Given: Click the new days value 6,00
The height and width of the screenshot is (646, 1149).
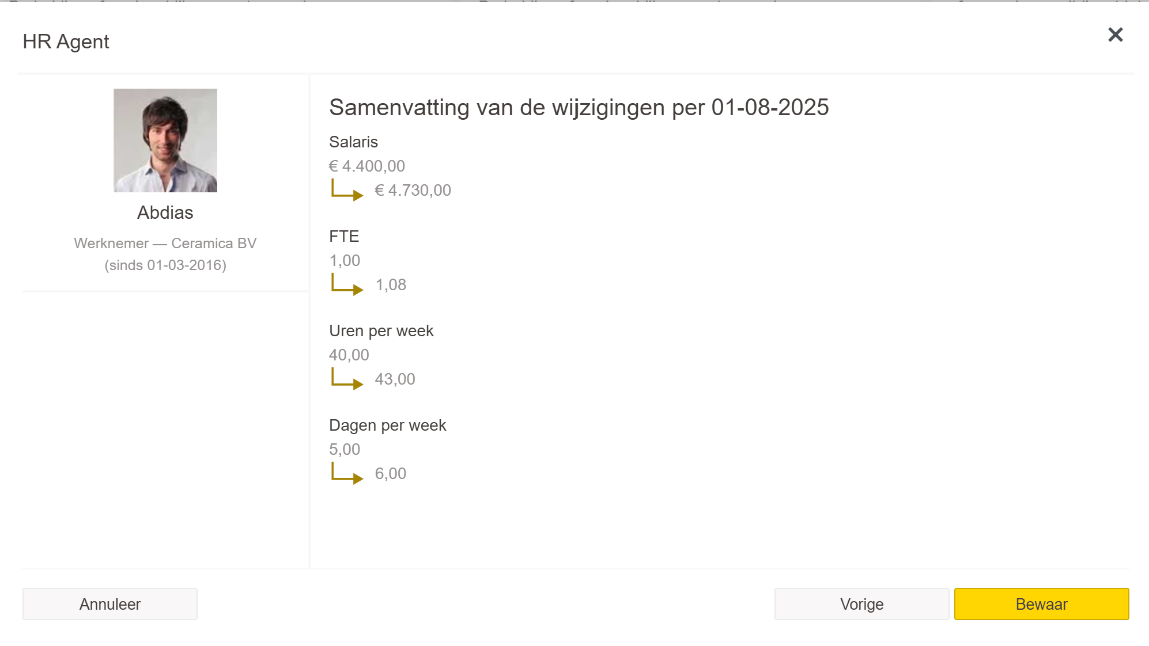Looking at the screenshot, I should click(391, 474).
